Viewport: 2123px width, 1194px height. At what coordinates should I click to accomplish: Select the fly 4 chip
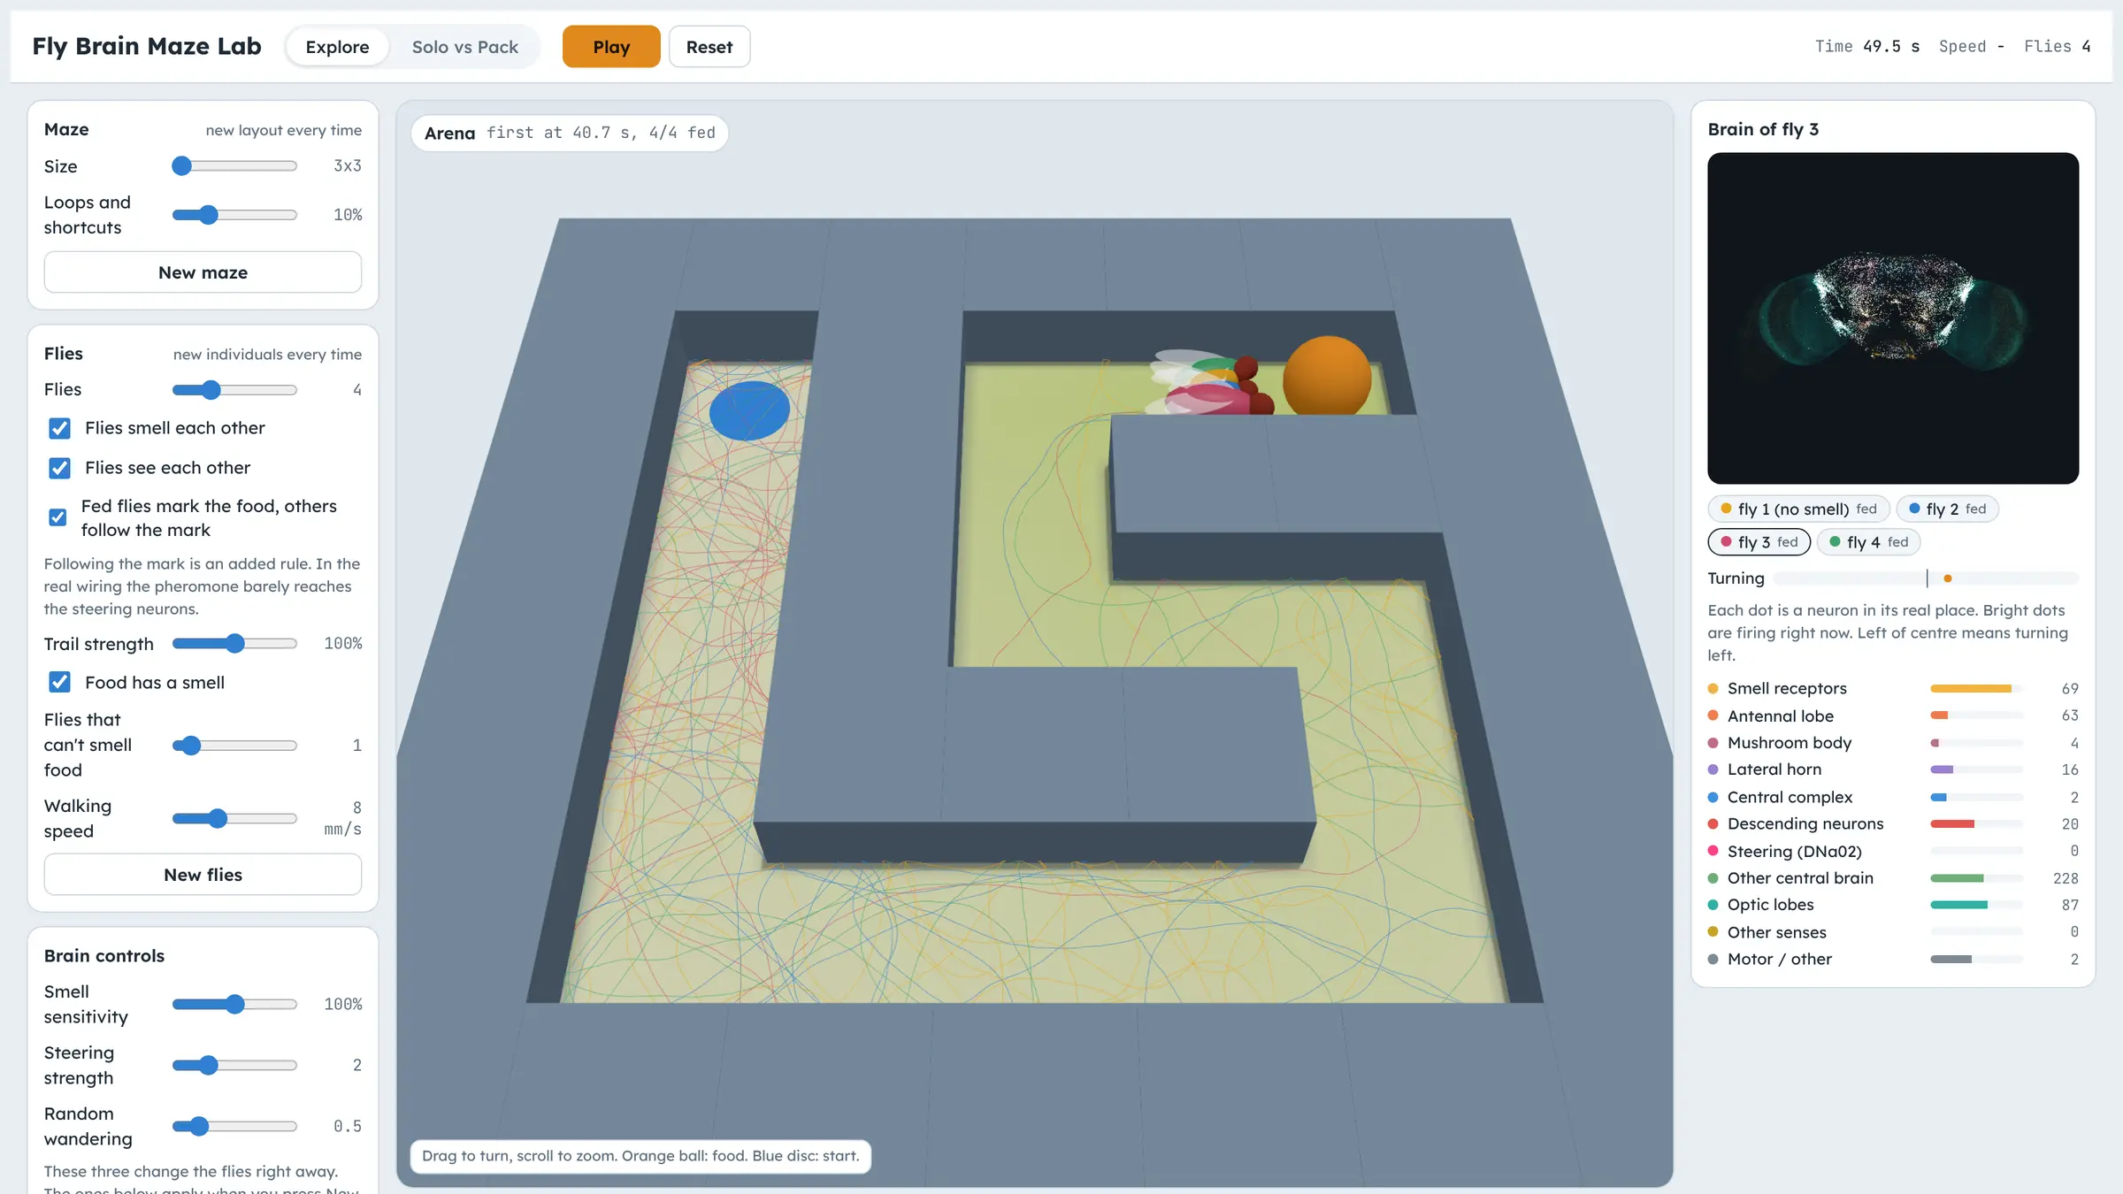[1868, 542]
